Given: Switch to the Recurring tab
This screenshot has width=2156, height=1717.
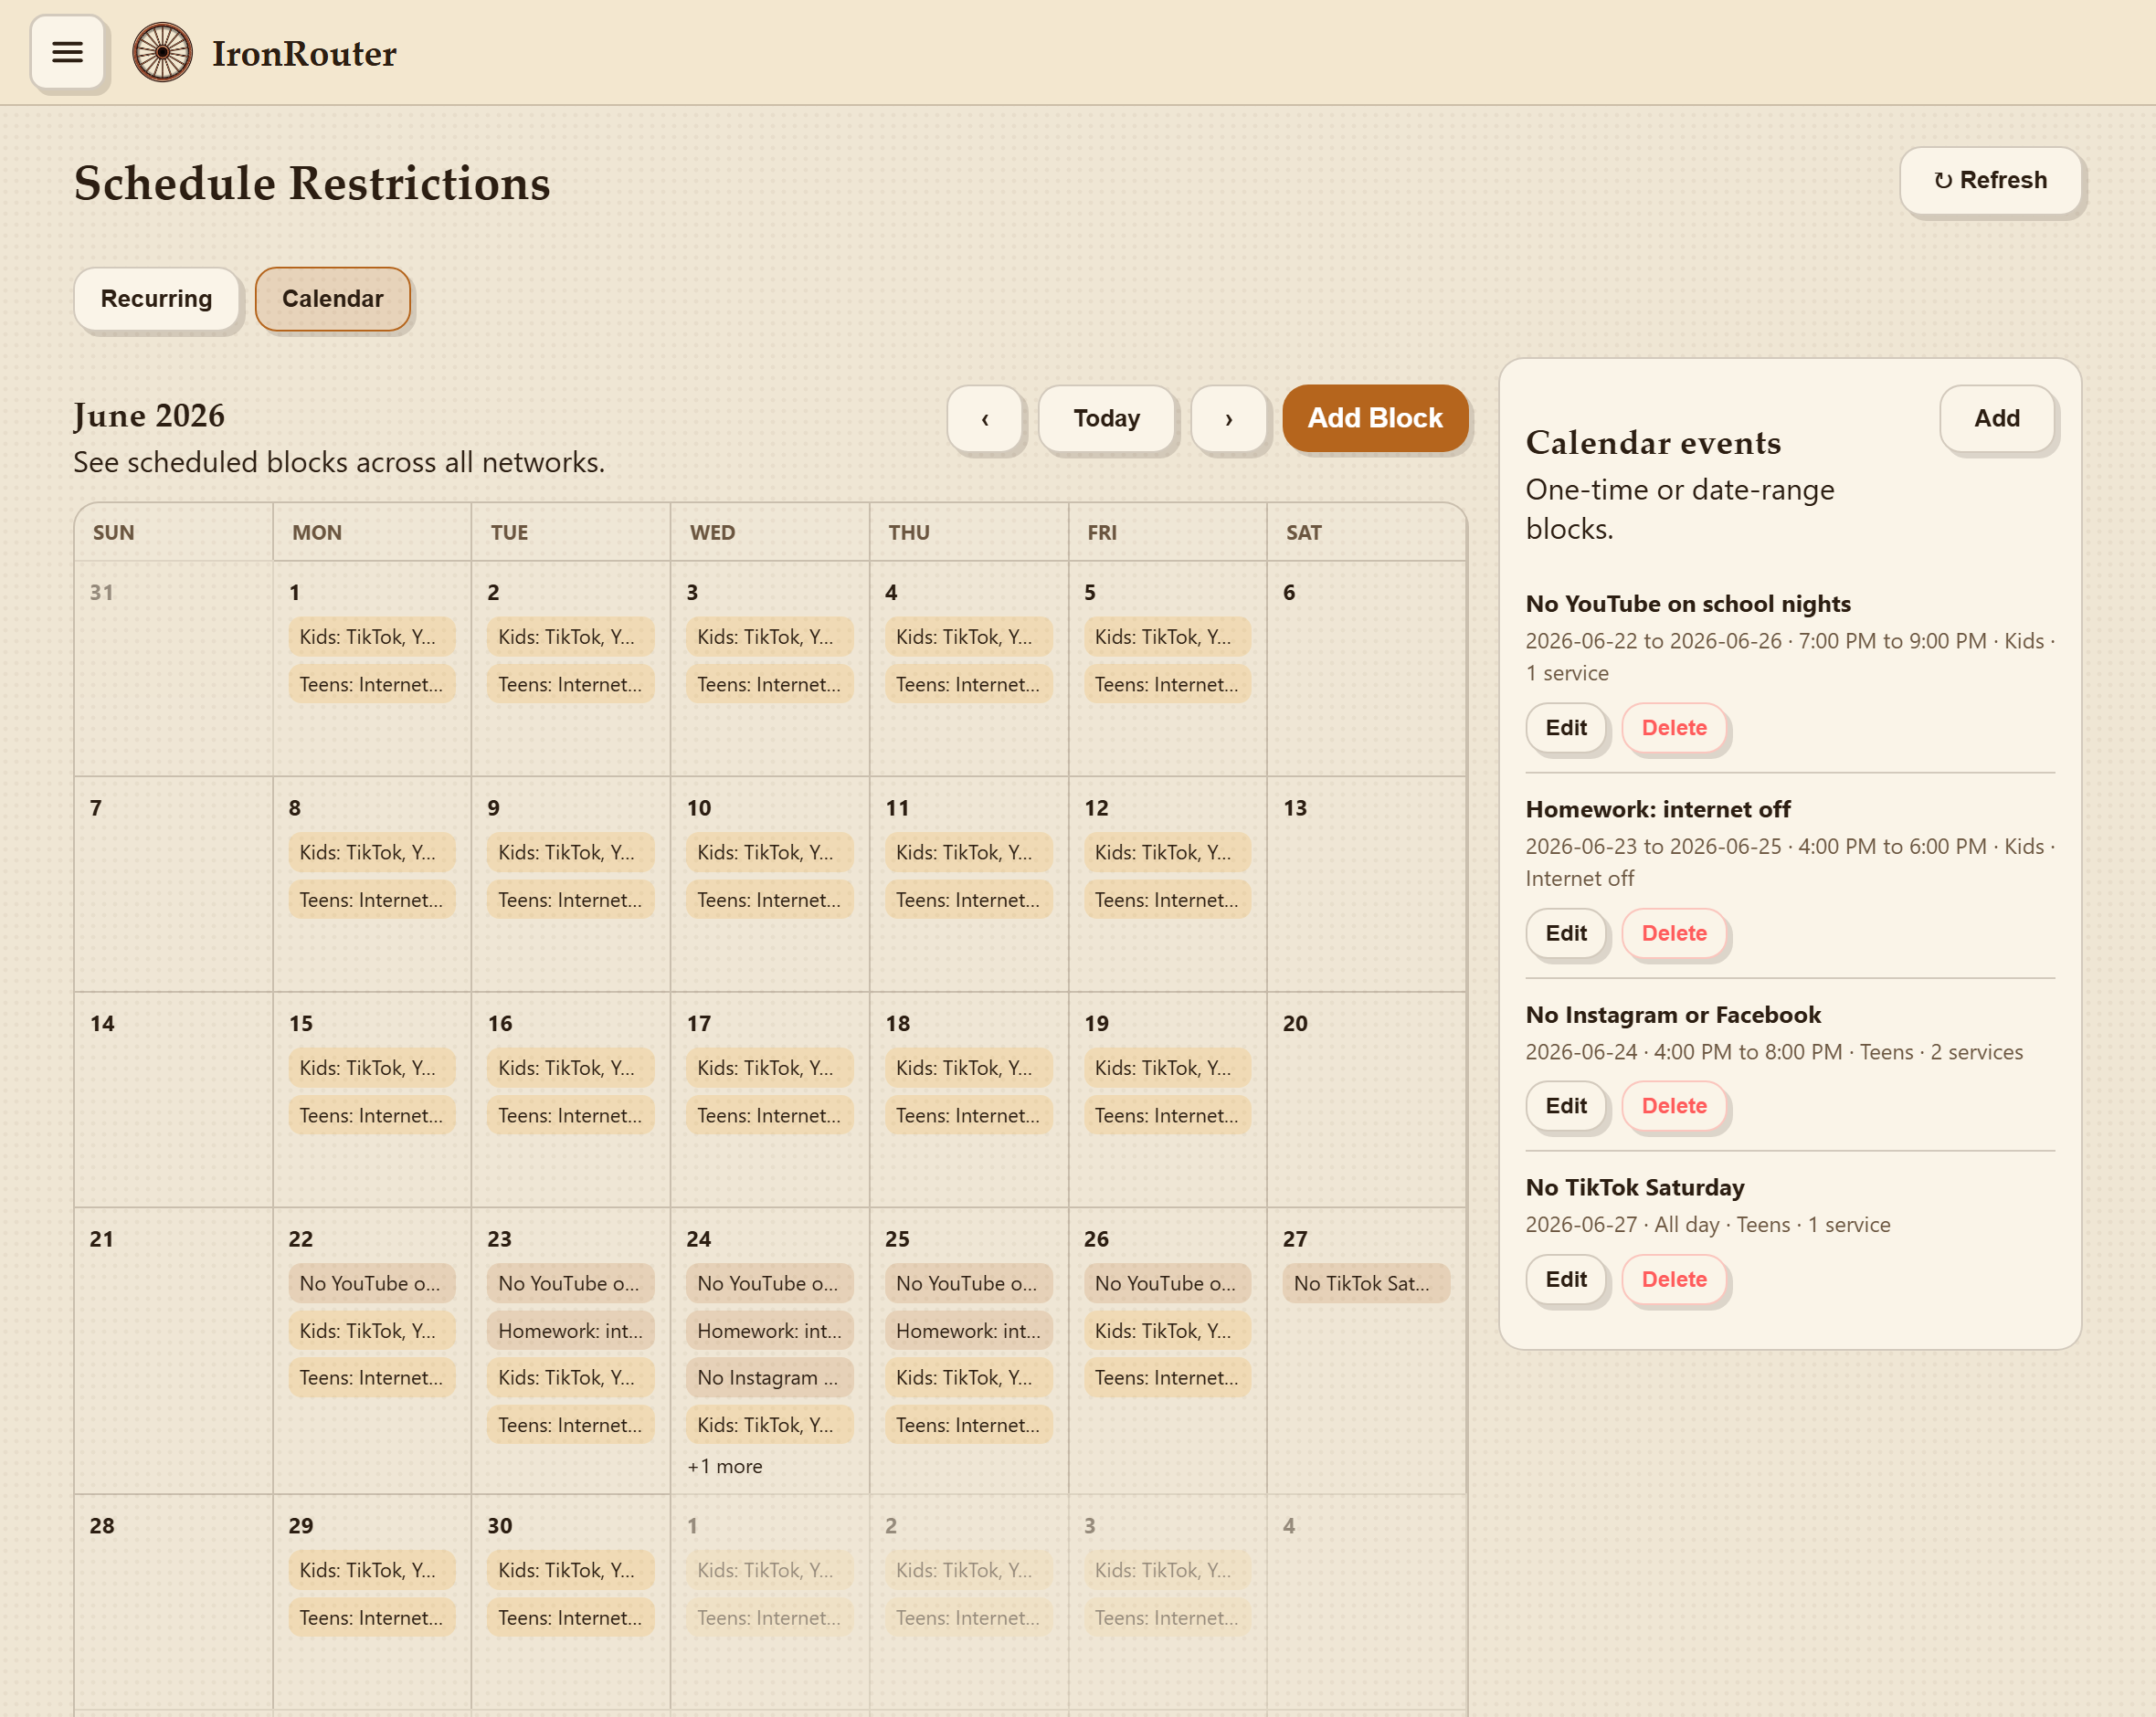Looking at the screenshot, I should (157, 298).
